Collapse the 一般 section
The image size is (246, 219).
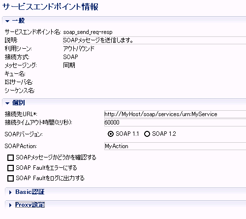[7, 21]
